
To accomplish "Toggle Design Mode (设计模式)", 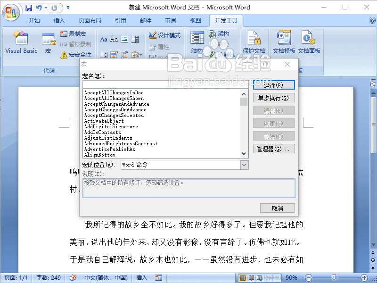I will [164, 35].
